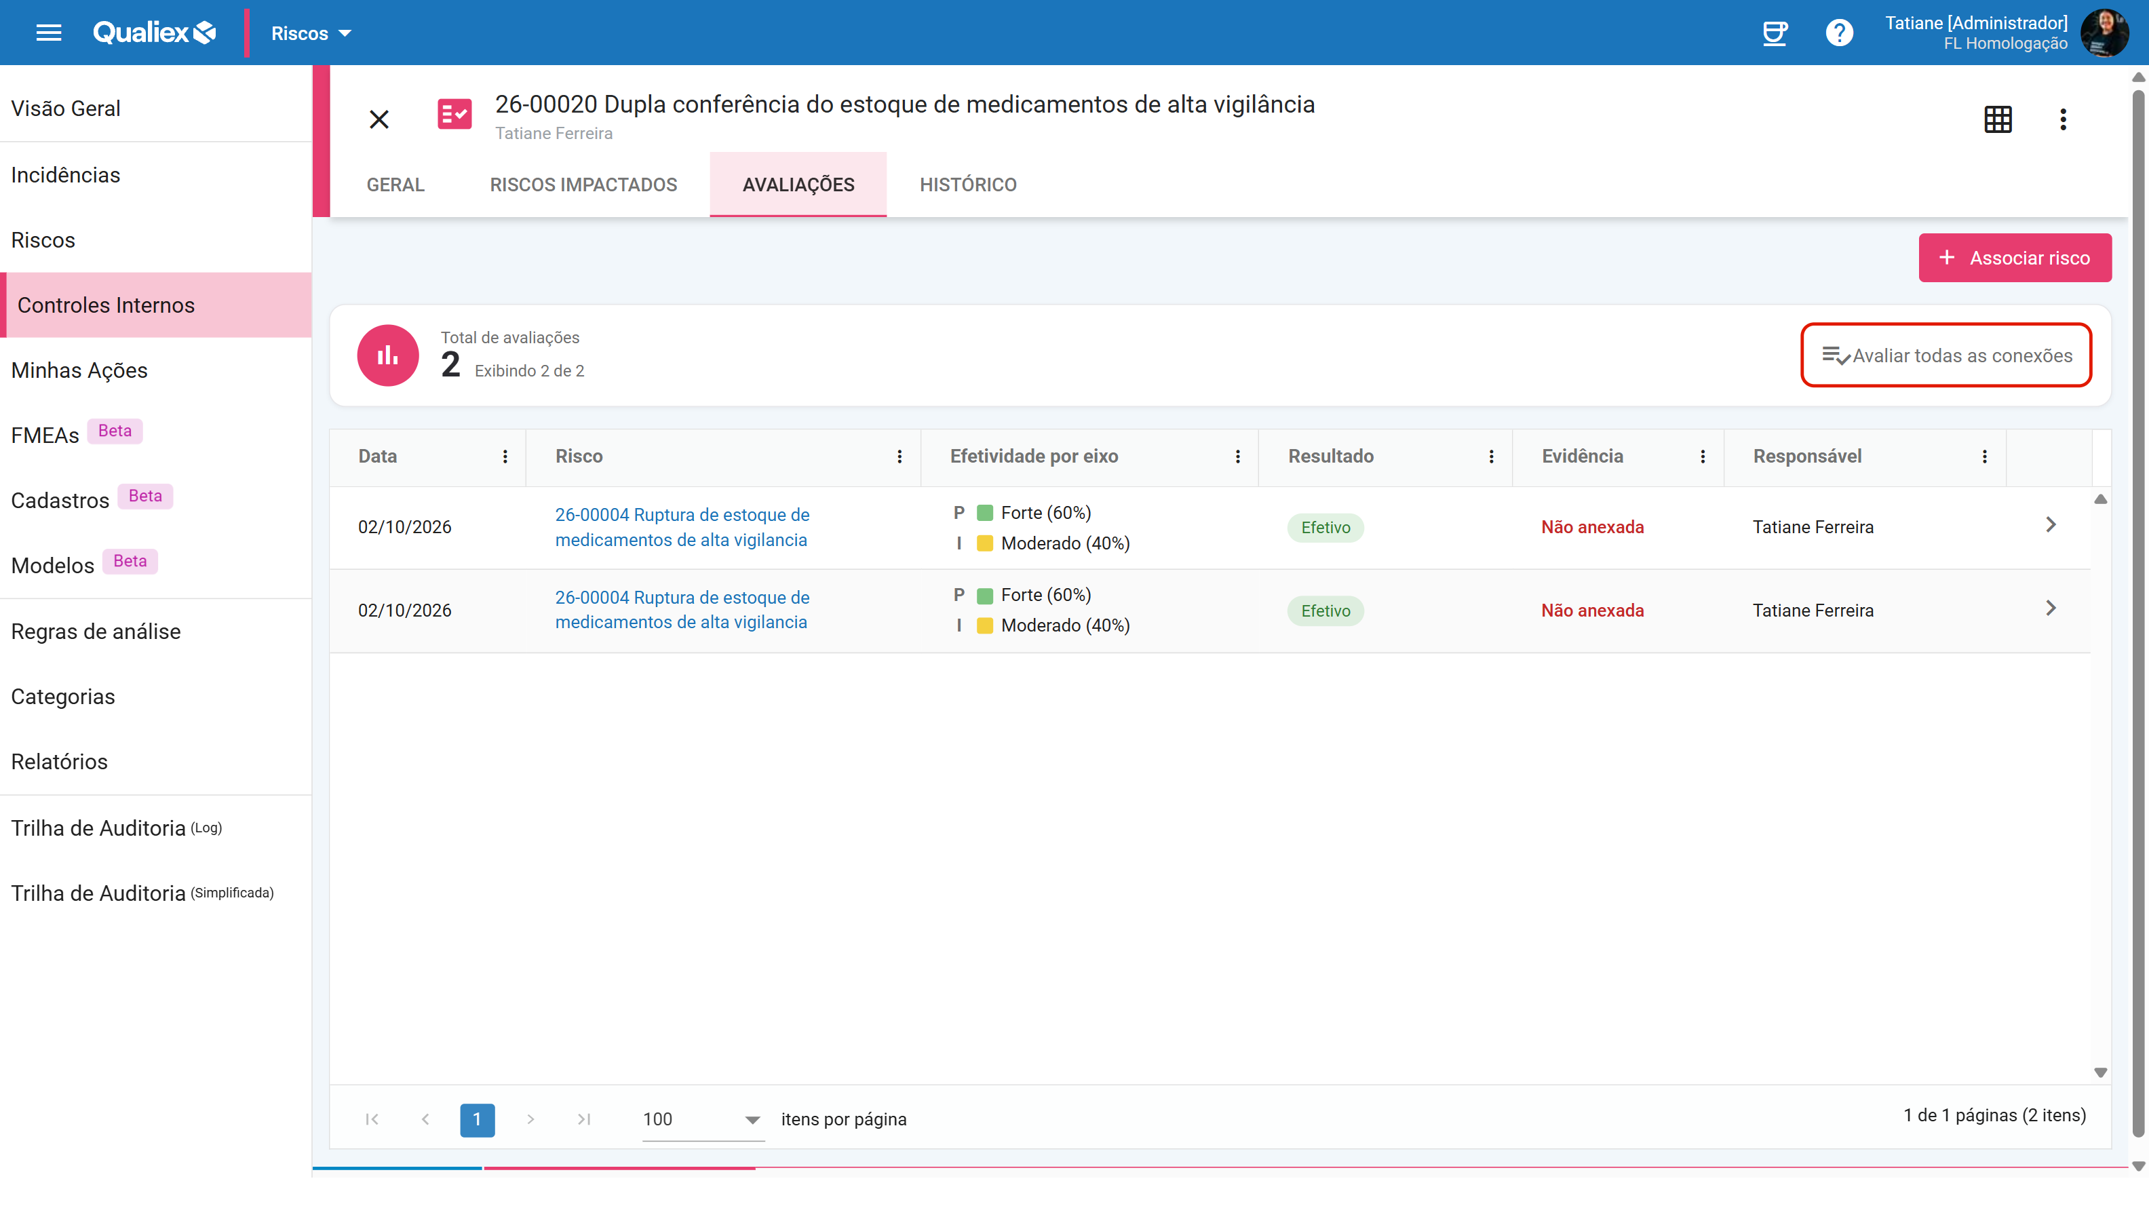This screenshot has height=1221, width=2149.
Task: Open the Resultado column menu
Action: click(1491, 457)
